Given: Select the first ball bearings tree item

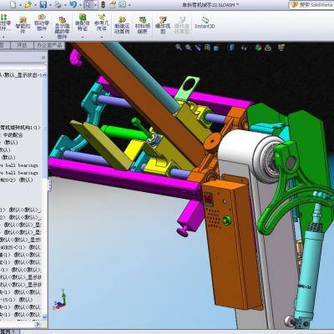Looking at the screenshot, I should click(19, 165).
